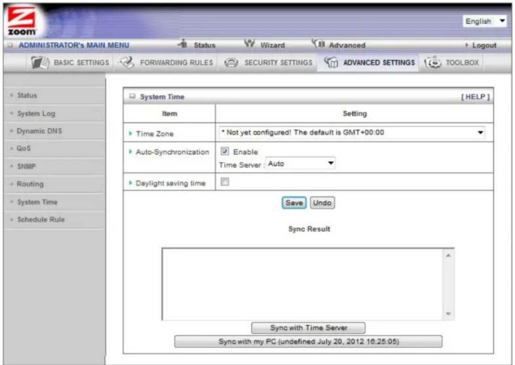Click the HELP link
515x365 pixels.
coord(475,97)
